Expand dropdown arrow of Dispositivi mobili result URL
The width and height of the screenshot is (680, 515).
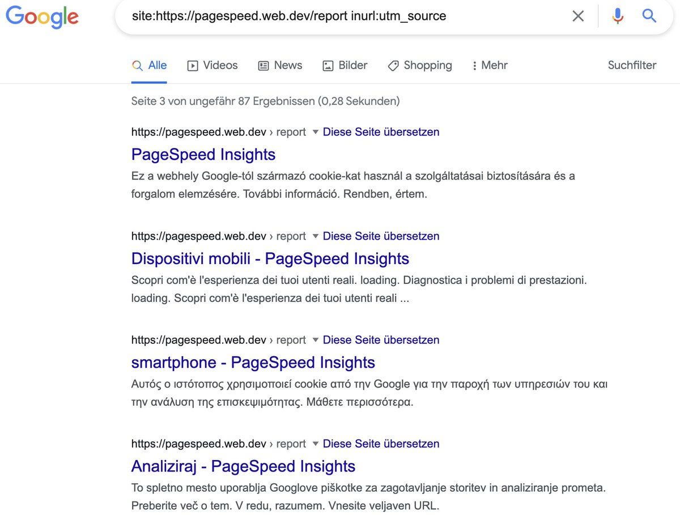pos(316,236)
